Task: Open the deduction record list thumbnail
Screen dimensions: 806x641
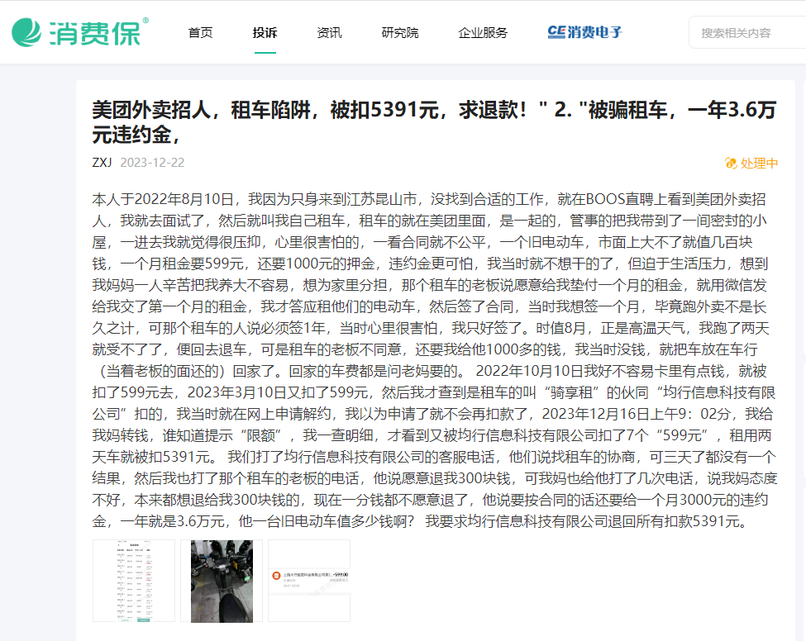Action: pyautogui.click(x=134, y=581)
